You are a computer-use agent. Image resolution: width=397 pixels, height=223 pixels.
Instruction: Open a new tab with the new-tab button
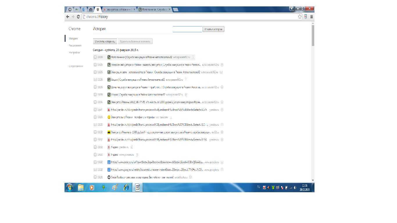coord(176,10)
